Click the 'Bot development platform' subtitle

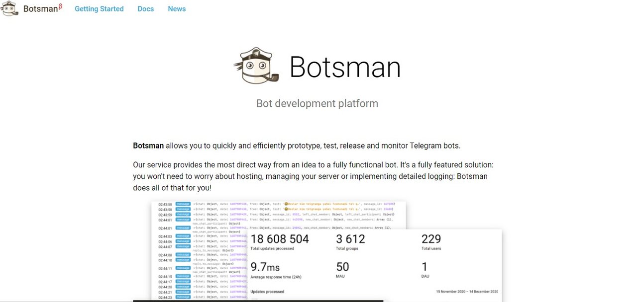tap(317, 103)
